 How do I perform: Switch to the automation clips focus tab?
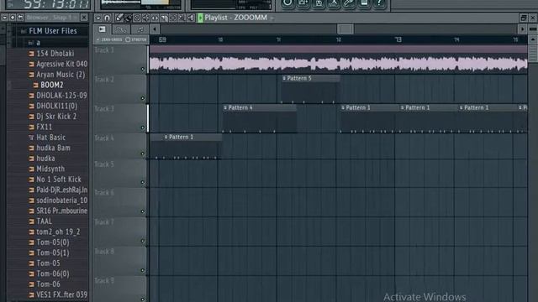[x=121, y=29]
